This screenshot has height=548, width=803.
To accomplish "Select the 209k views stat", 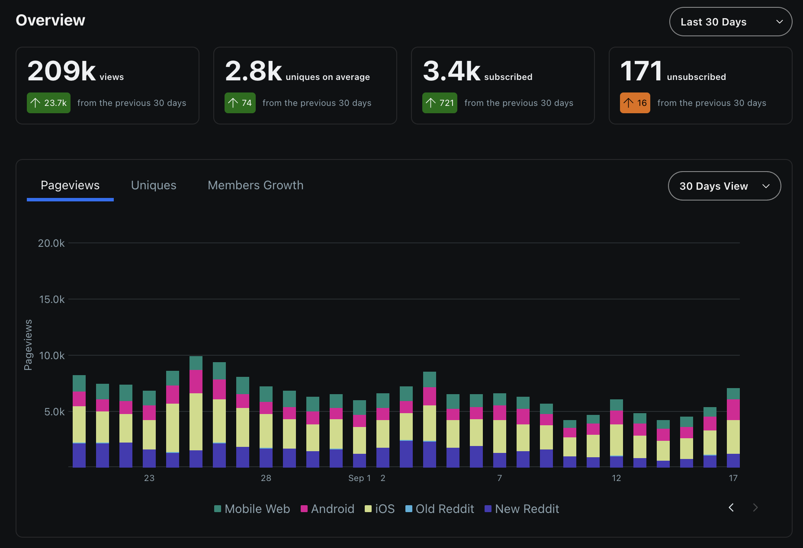I will (107, 86).
